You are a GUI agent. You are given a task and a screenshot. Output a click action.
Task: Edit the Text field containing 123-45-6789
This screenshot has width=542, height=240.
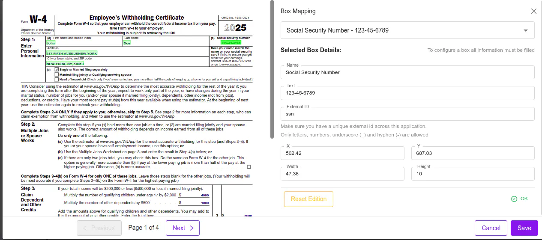click(x=407, y=93)
